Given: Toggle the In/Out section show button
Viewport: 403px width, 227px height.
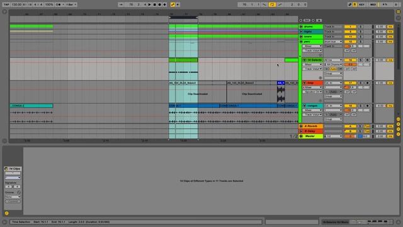Looking at the screenshot, I should (x=398, y=119).
